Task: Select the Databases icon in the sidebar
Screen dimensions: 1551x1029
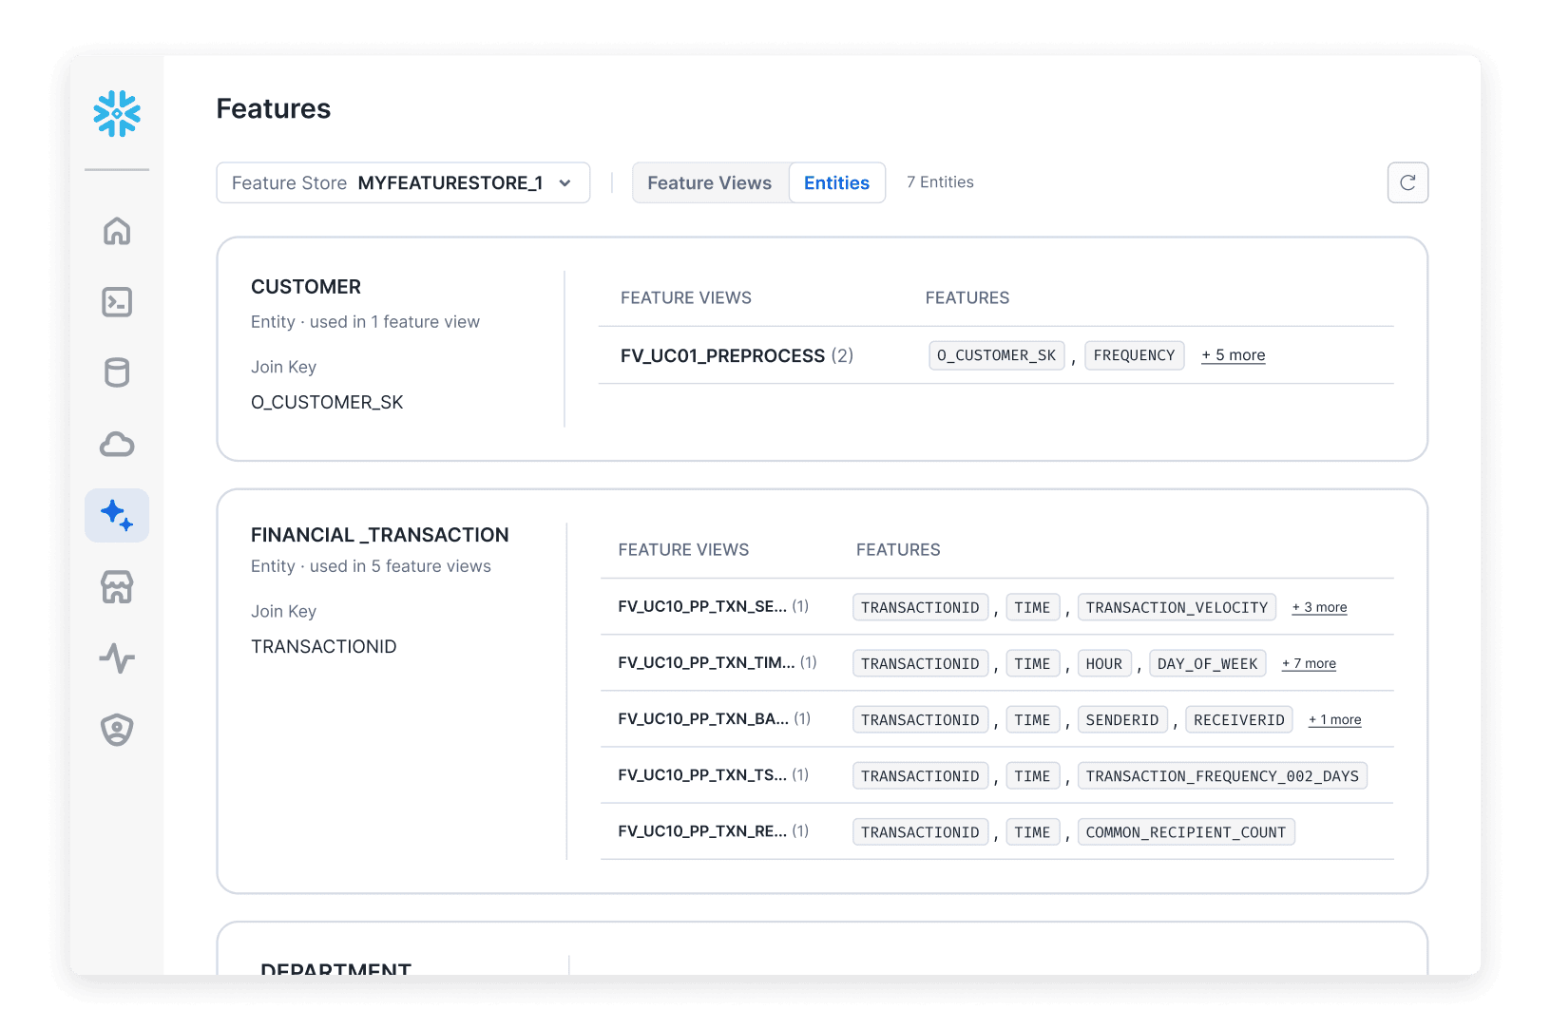Action: click(x=116, y=372)
